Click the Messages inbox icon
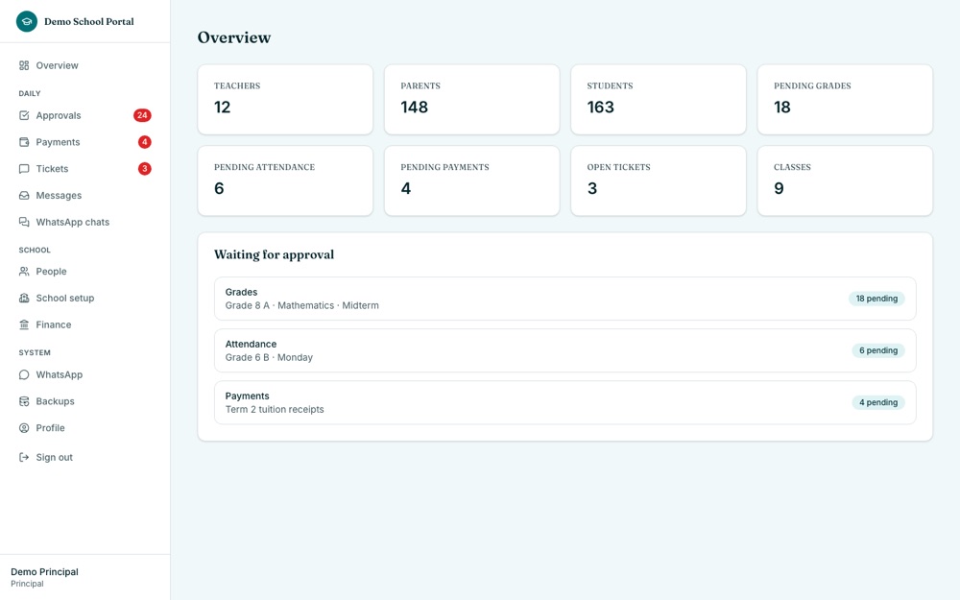 pos(24,195)
